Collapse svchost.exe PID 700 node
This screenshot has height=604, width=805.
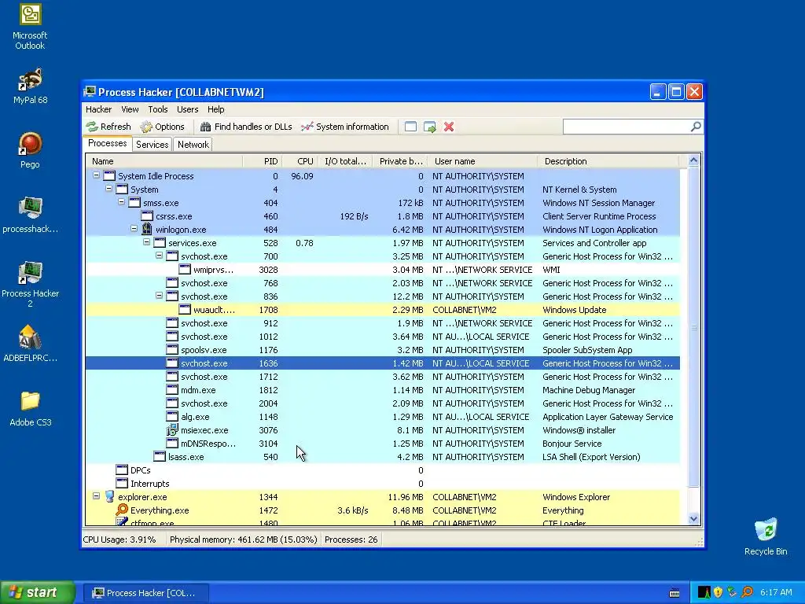[159, 256]
